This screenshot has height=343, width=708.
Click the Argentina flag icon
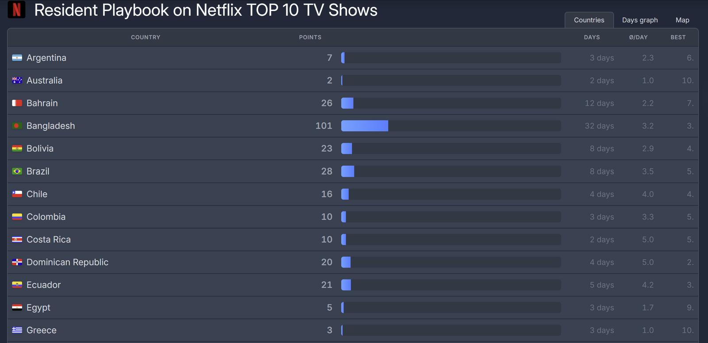(17, 58)
